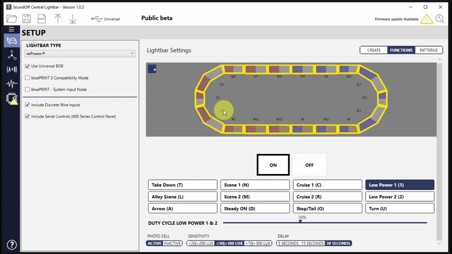Create a new file with the NEW icon
Viewport: 452px width, 254px height.
tap(42, 19)
